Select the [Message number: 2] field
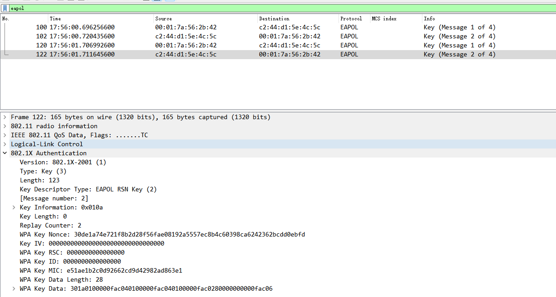The image size is (556, 297). tap(54, 198)
